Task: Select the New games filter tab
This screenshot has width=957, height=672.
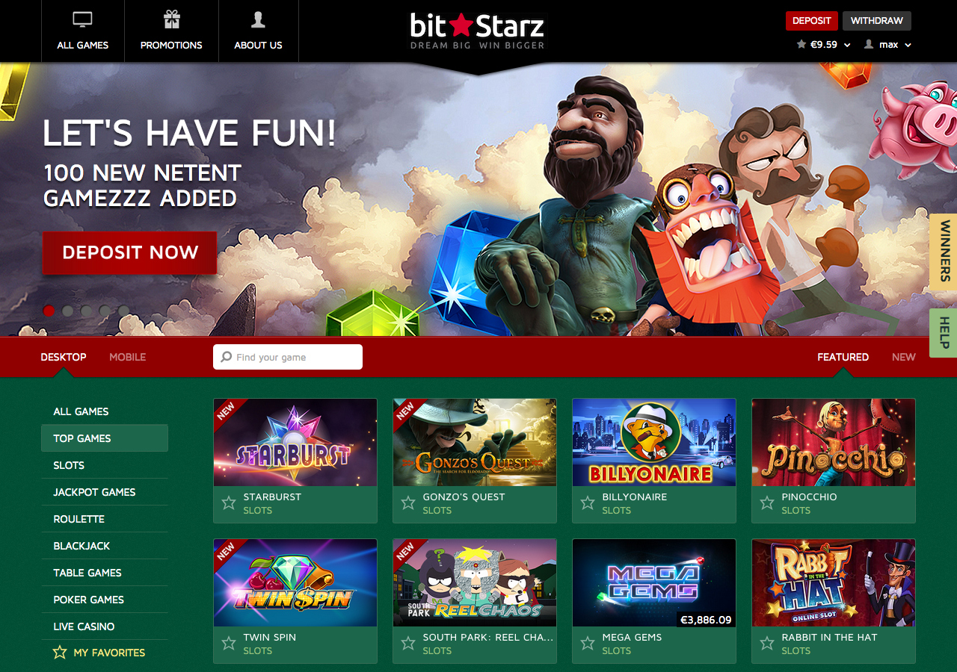Action: click(x=903, y=357)
